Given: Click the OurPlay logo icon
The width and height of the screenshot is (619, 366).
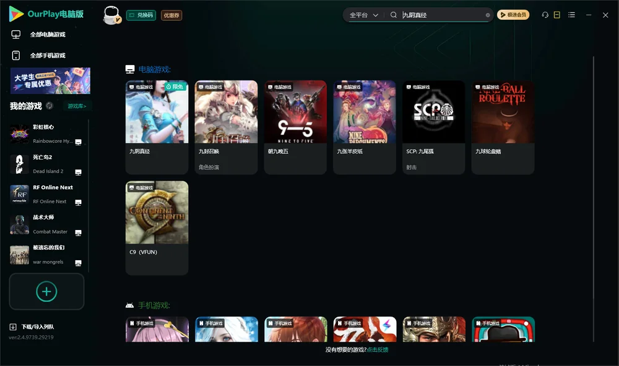Looking at the screenshot, I should 16,14.
